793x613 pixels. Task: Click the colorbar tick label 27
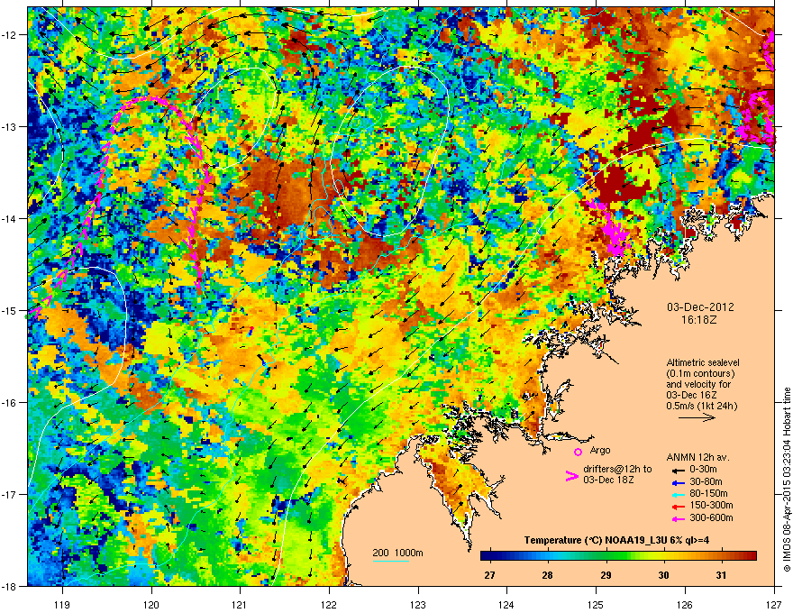coord(489,575)
